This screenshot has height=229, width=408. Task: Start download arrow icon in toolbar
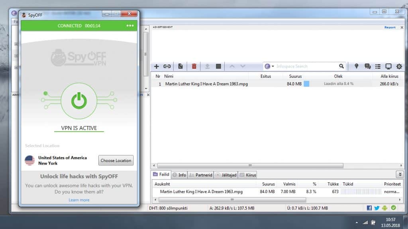207,67
